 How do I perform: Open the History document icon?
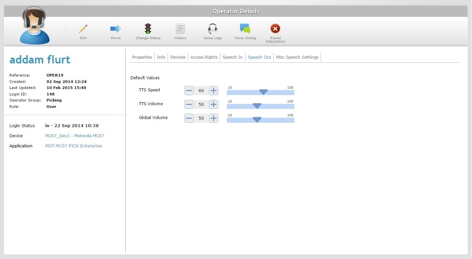coord(180,29)
